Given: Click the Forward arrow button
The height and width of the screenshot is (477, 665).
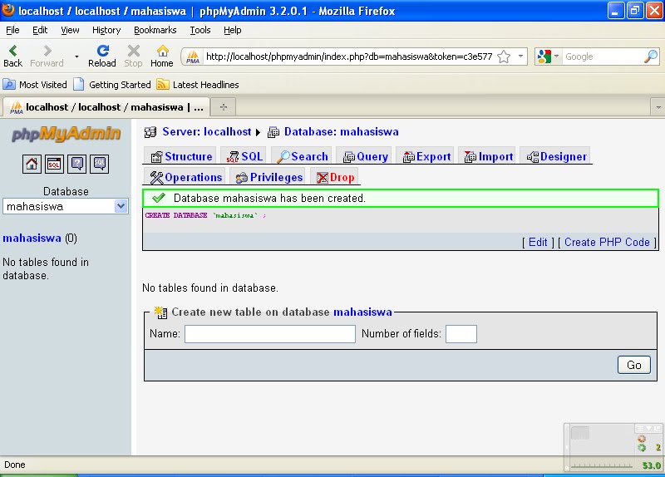Looking at the screenshot, I should (x=47, y=56).
